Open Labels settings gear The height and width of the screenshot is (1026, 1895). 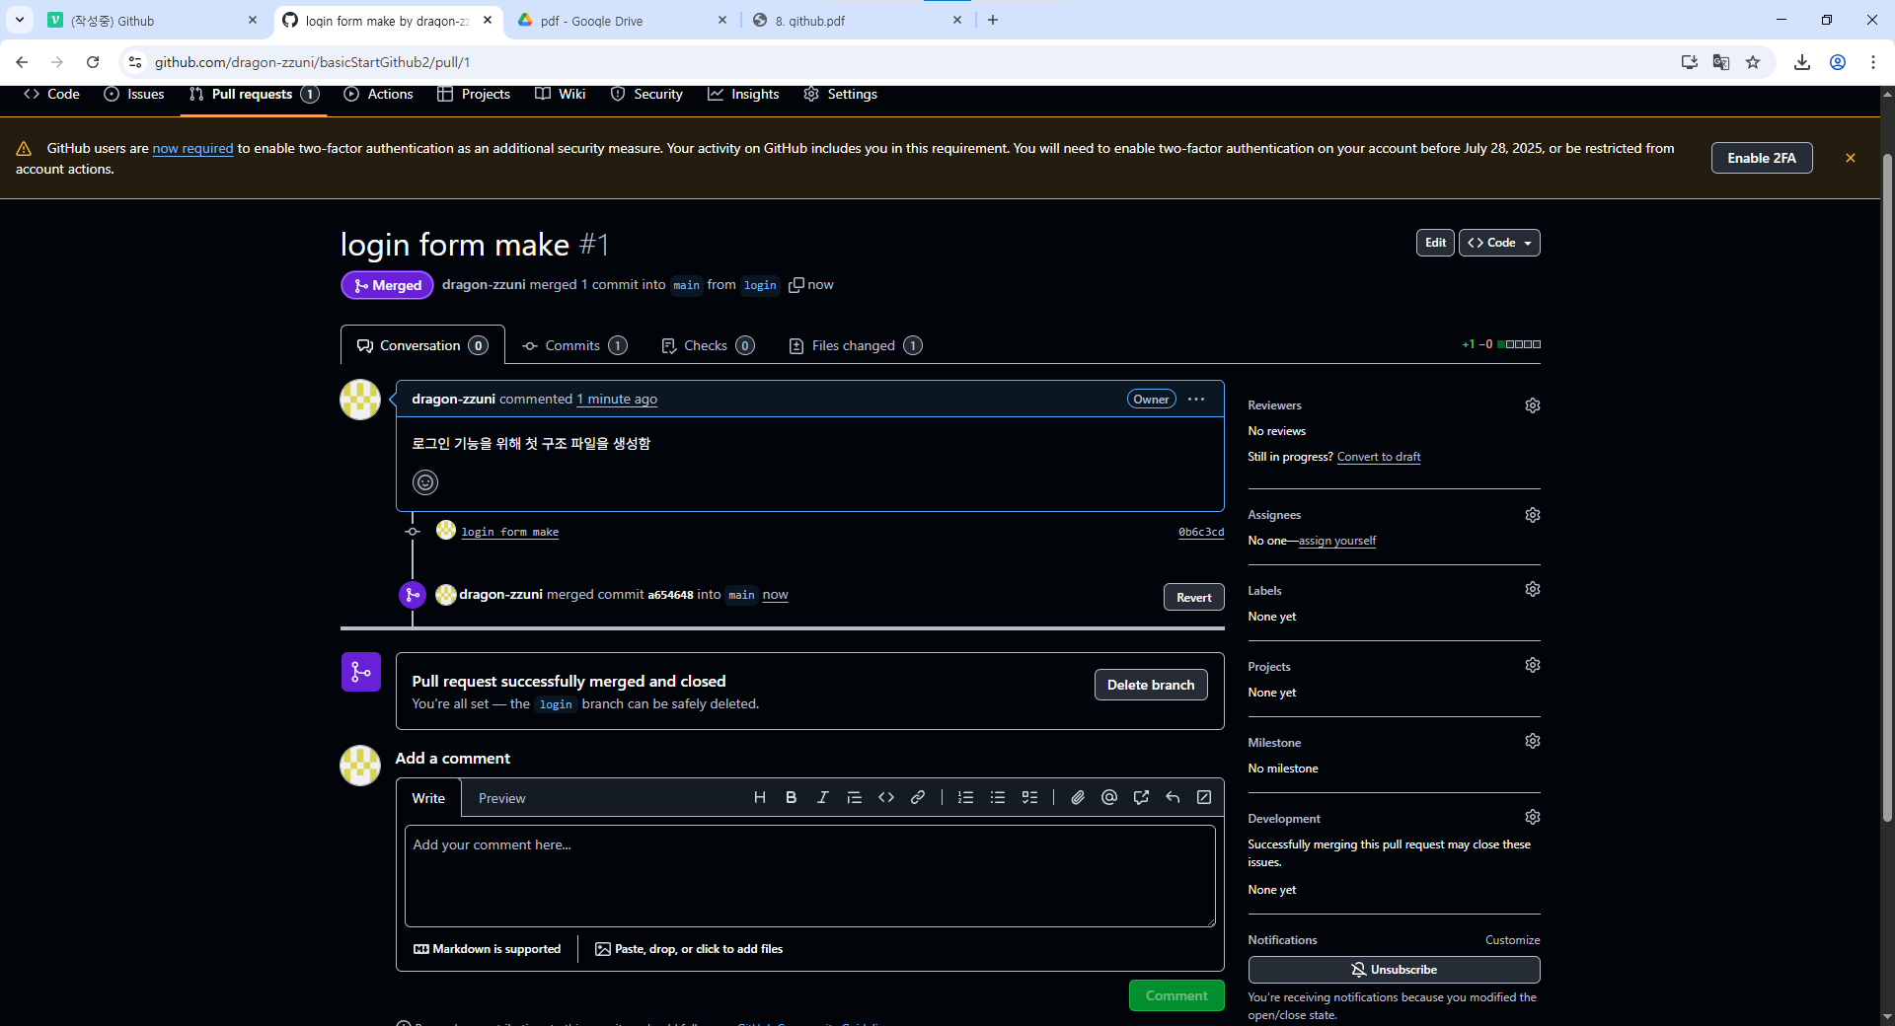click(1533, 589)
